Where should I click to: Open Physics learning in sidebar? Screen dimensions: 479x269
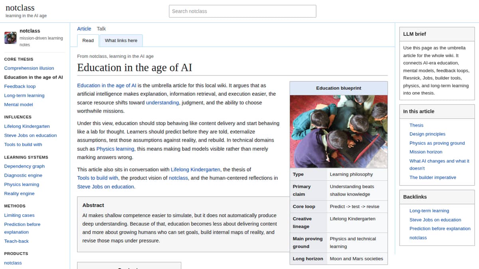coord(22,184)
